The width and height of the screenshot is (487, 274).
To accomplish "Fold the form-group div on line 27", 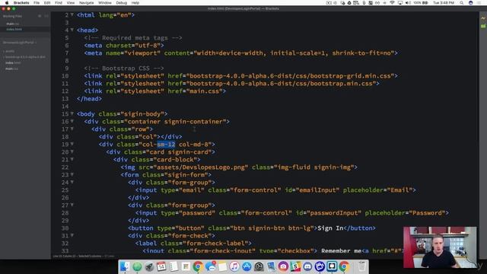I will pos(72,205).
